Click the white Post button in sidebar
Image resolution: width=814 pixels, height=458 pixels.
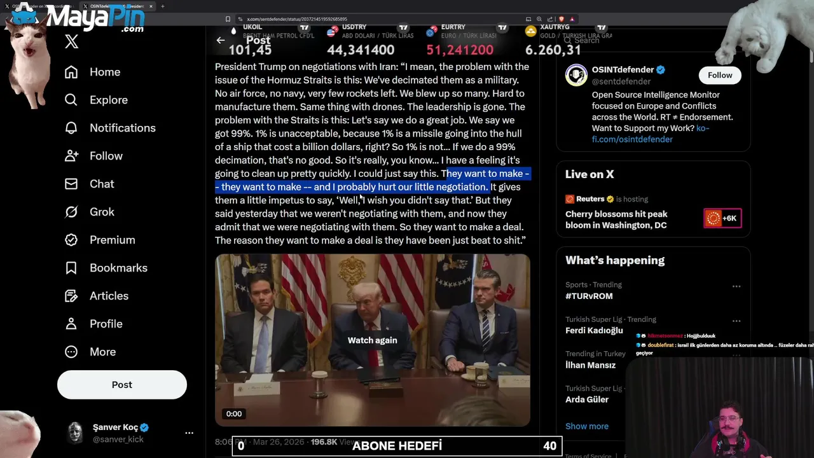click(x=122, y=385)
